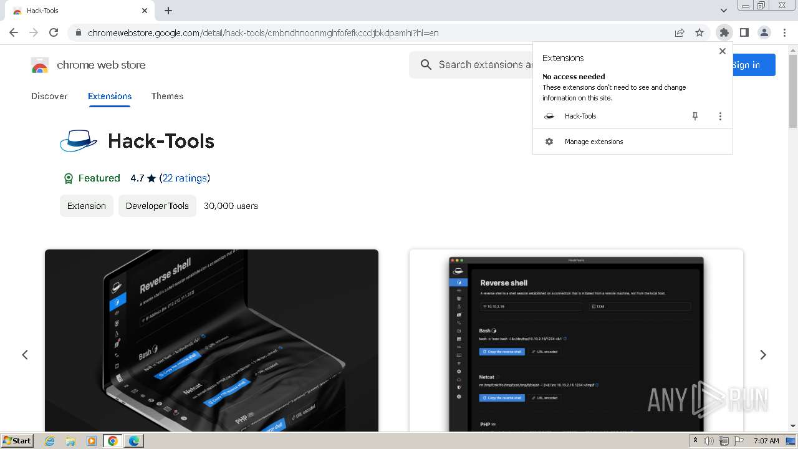Screen dimensions: 798x449
Task: Click the 7:07 AM clock
Action: 766,441
